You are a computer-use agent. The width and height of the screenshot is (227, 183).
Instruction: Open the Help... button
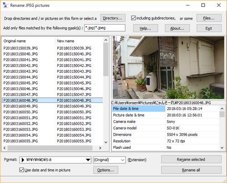point(146,28)
